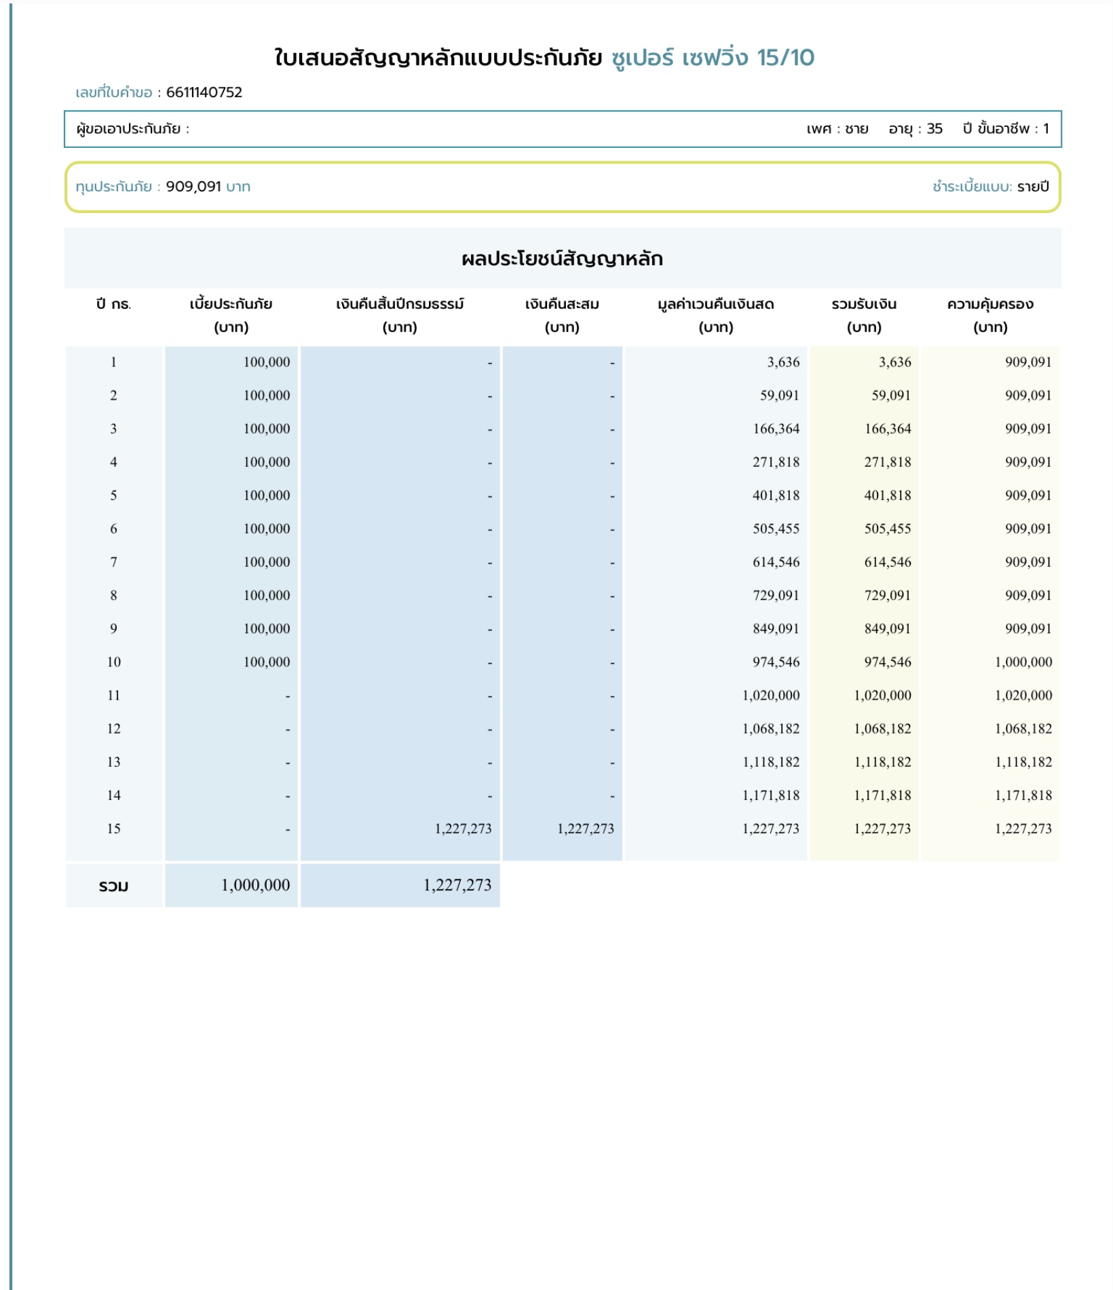Click policy year number 15
1113x1290 pixels.
pos(114,829)
